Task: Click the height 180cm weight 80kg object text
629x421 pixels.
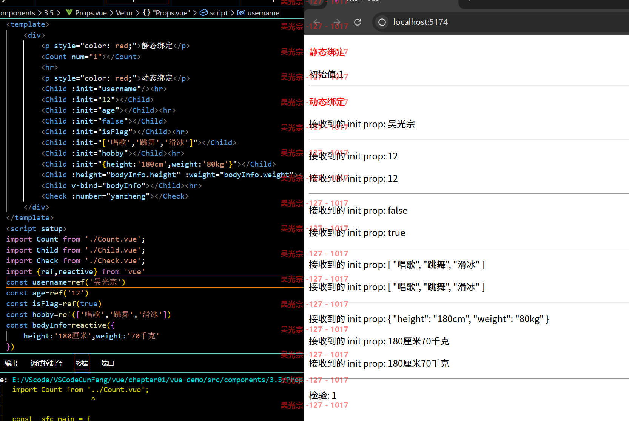Action: pos(429,319)
